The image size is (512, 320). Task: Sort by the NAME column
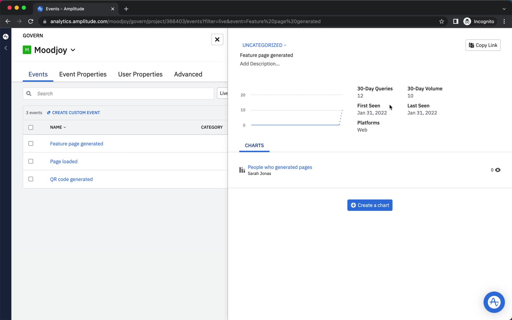pyautogui.click(x=58, y=127)
